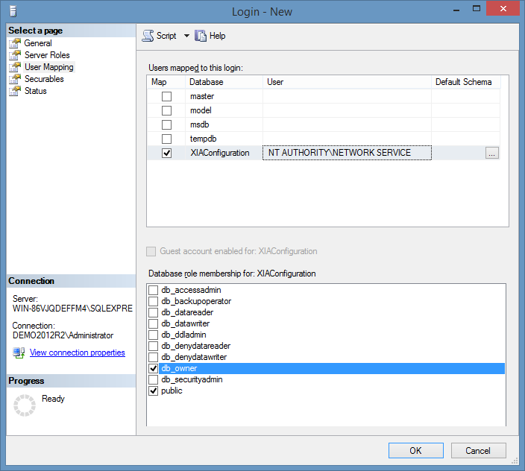Open the Script dropdown arrow
Image resolution: width=525 pixels, height=471 pixels.
[x=186, y=36]
